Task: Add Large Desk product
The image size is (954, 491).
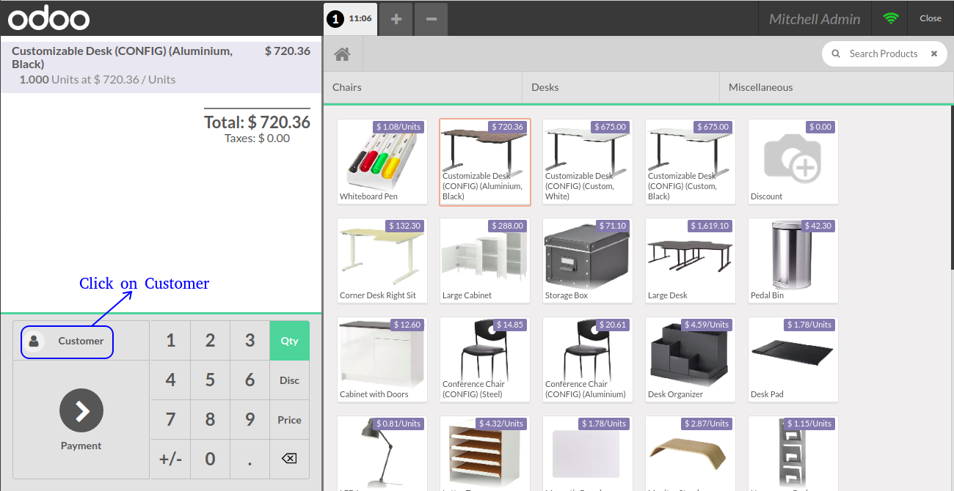Action: tap(691, 261)
